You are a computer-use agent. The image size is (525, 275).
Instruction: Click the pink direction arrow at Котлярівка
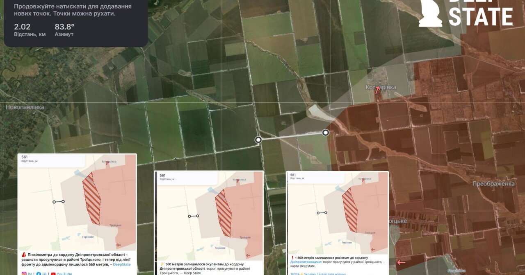[377, 90]
